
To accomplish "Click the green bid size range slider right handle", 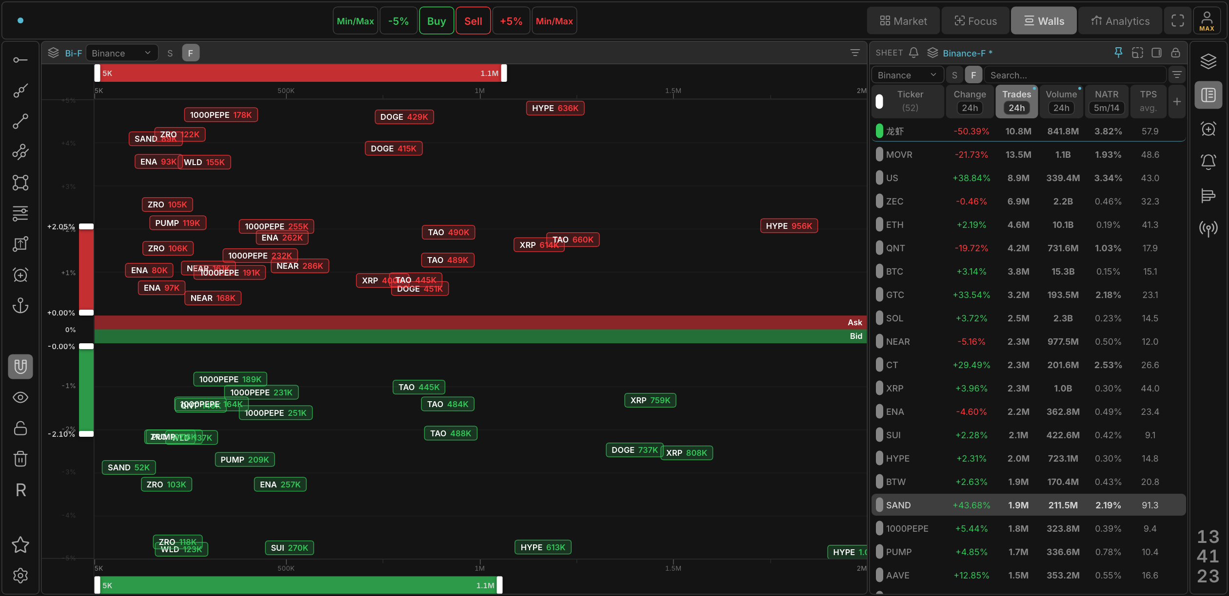I will pos(499,585).
